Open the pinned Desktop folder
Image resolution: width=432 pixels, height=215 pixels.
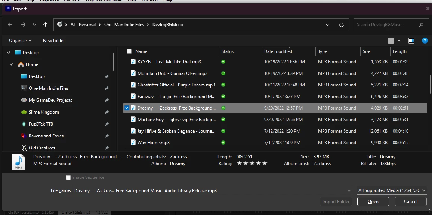click(x=37, y=76)
